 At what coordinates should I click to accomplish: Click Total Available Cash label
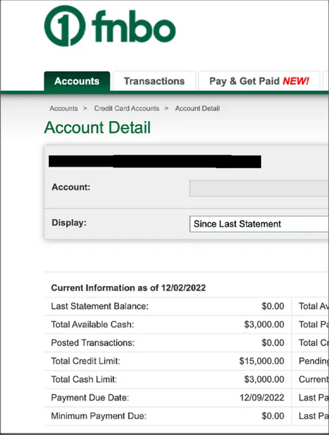point(92,325)
